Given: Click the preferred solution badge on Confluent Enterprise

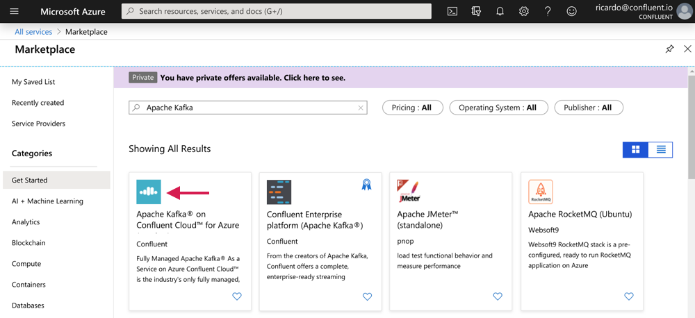Looking at the screenshot, I should [366, 184].
